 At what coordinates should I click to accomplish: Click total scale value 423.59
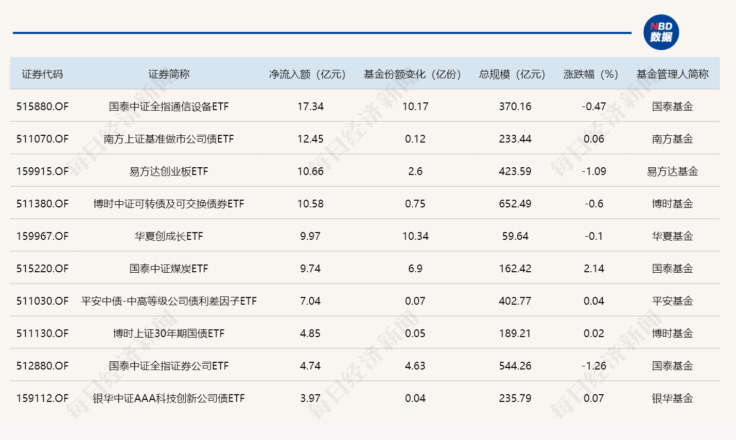515,171
